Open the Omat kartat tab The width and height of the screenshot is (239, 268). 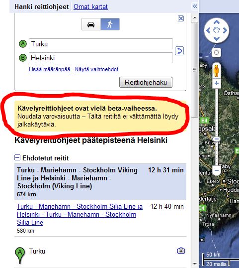(90, 7)
